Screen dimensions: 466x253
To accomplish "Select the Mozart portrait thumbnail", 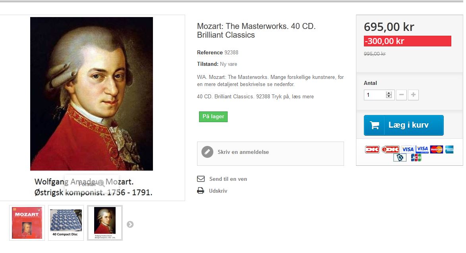I will point(105,223).
